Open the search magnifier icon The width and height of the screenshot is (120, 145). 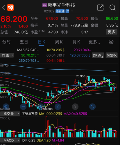tap(112, 8)
